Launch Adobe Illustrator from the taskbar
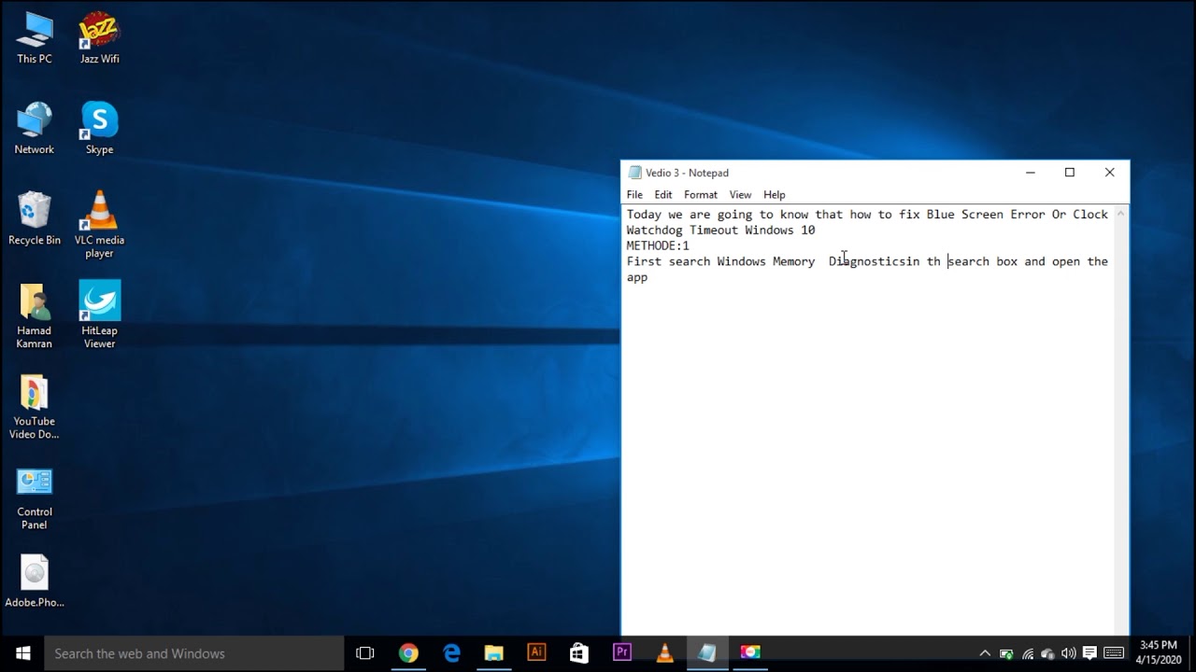 tap(536, 653)
